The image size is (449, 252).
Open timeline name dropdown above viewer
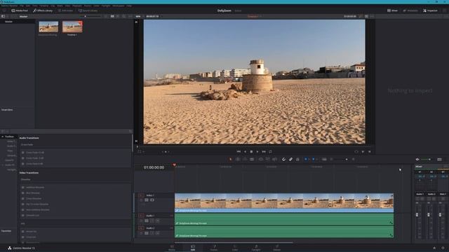point(255,16)
